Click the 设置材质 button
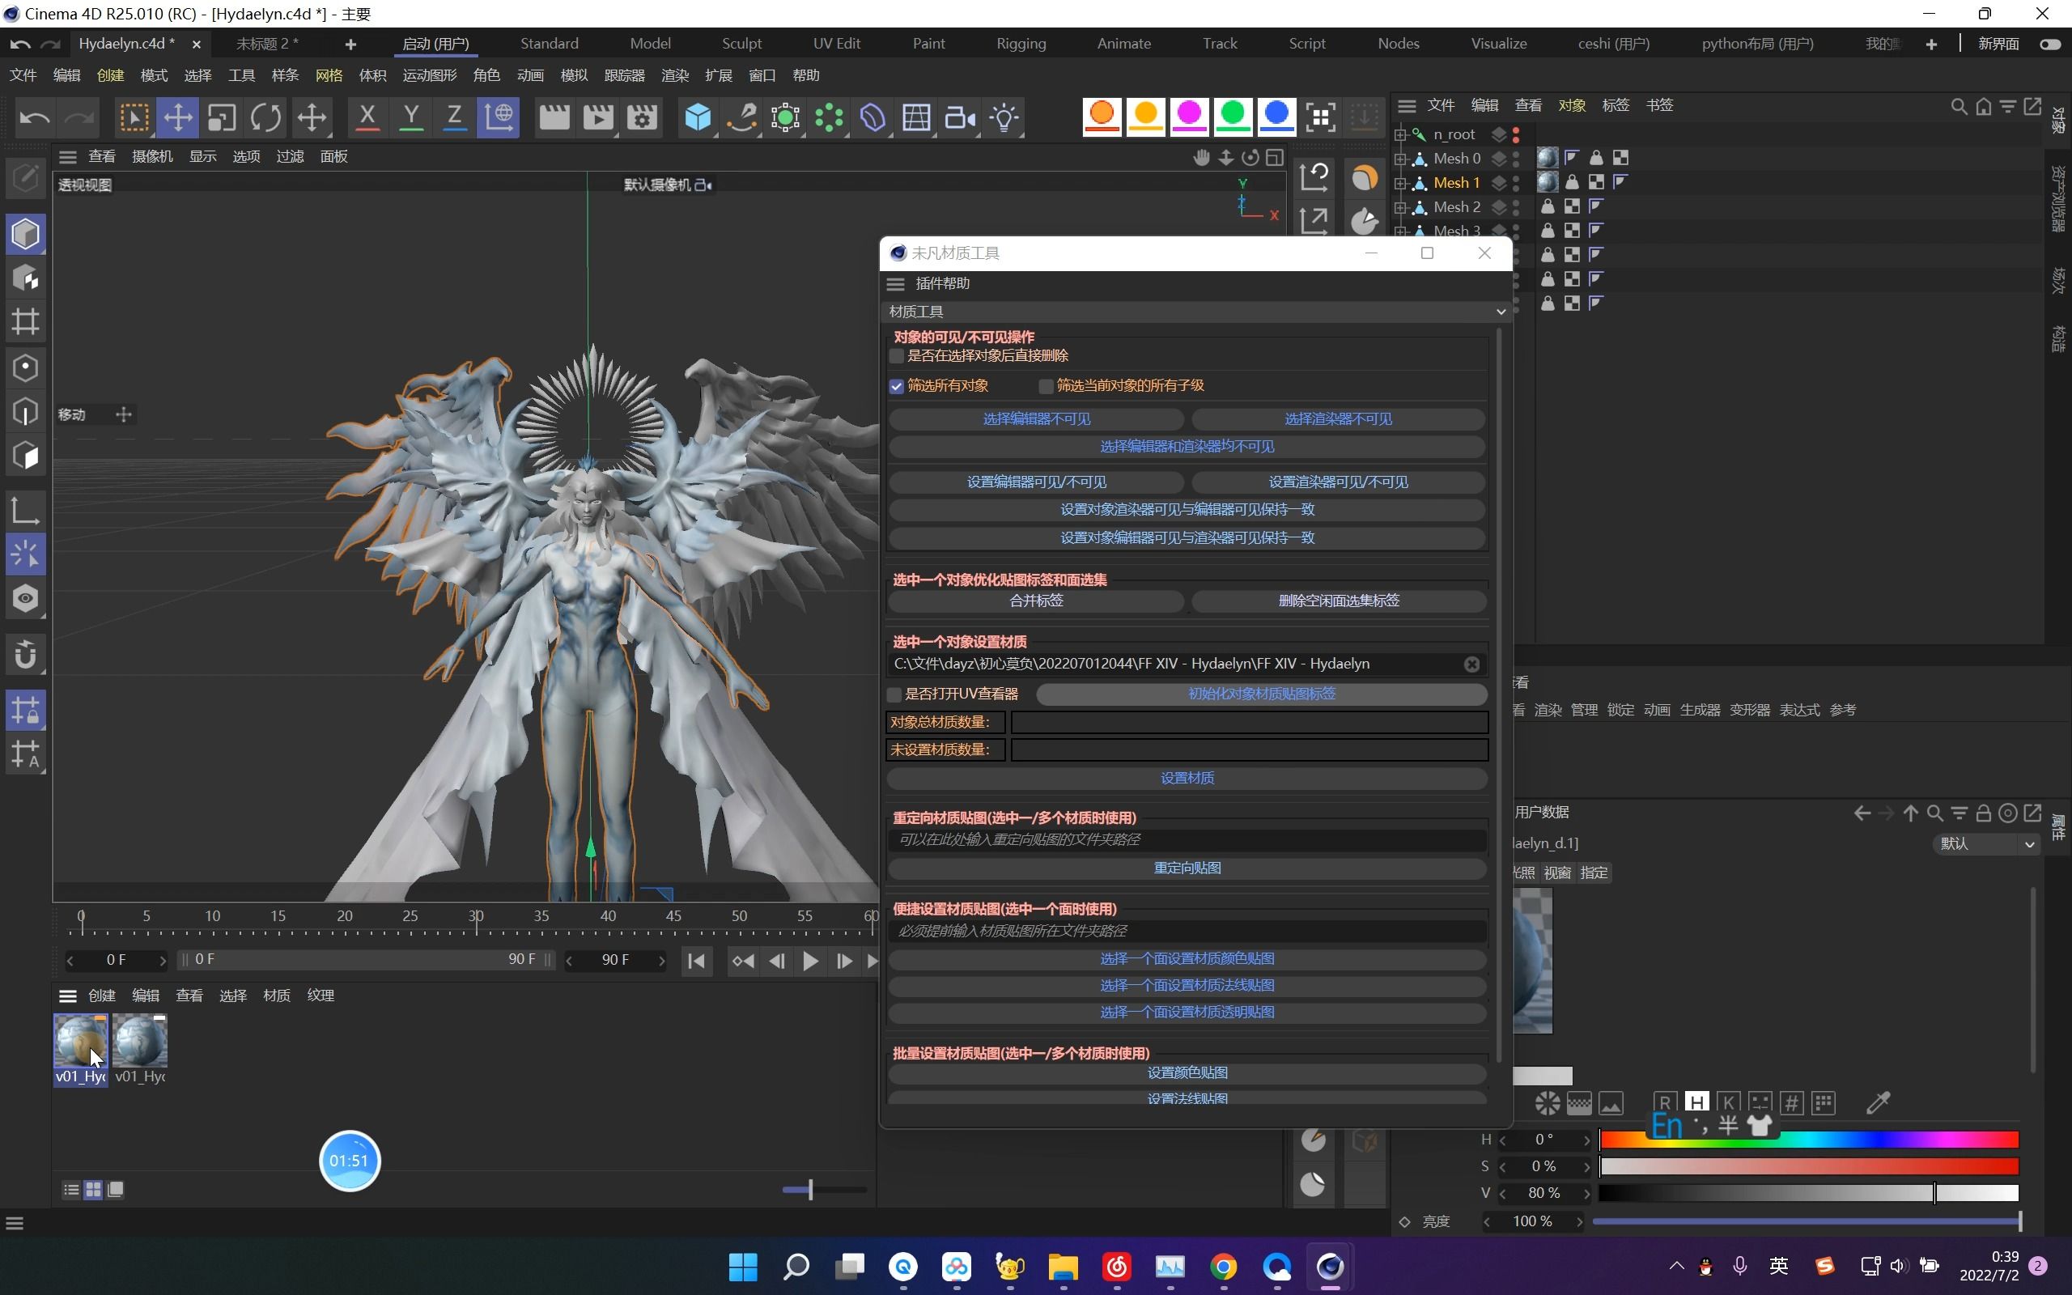The height and width of the screenshot is (1295, 2072). 1187,778
